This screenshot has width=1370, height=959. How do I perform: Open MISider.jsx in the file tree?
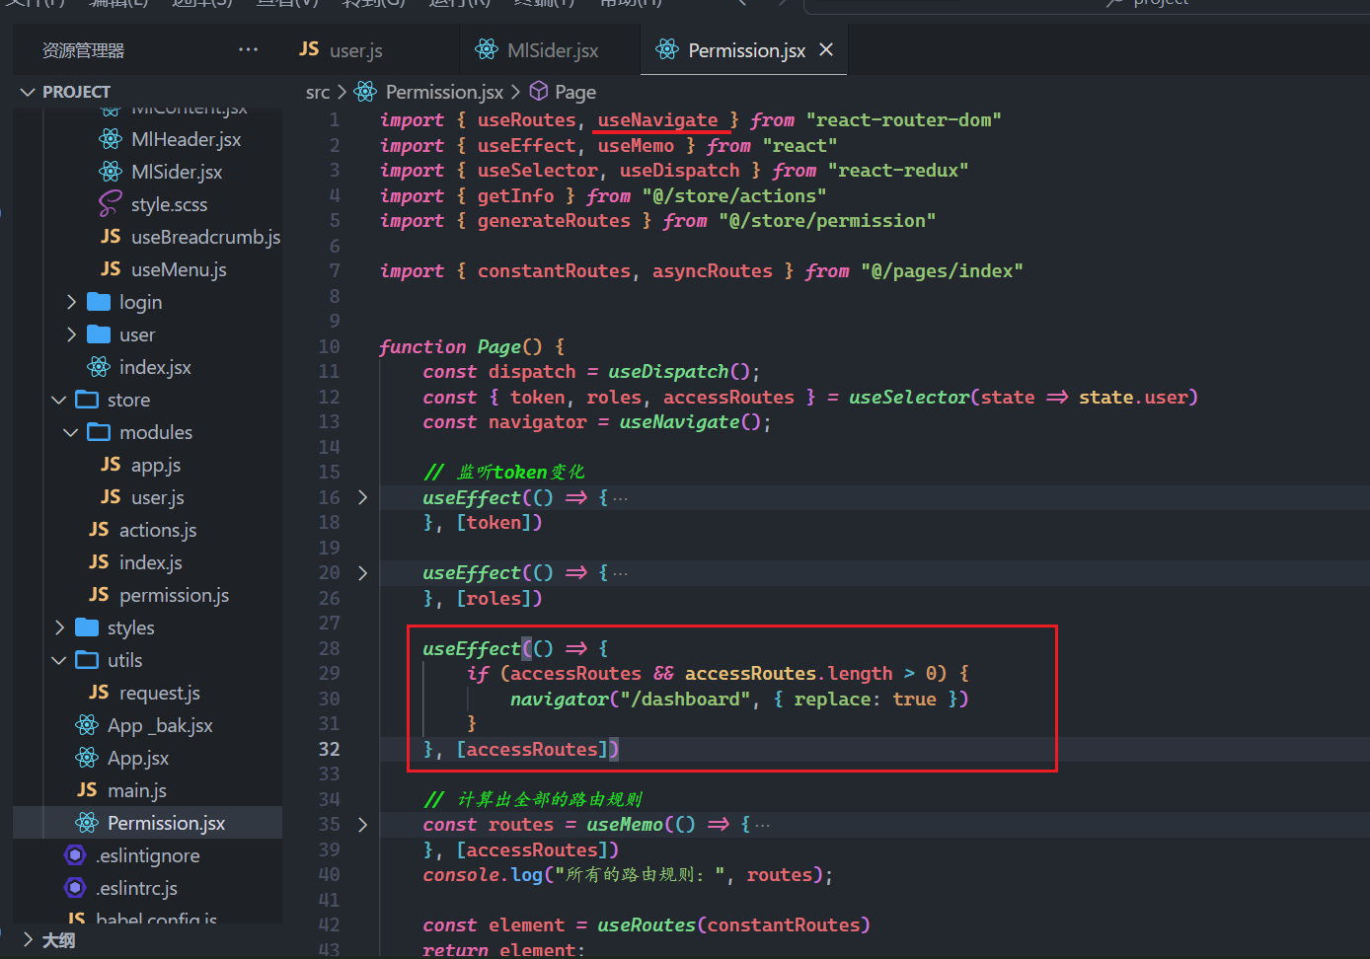tap(177, 172)
